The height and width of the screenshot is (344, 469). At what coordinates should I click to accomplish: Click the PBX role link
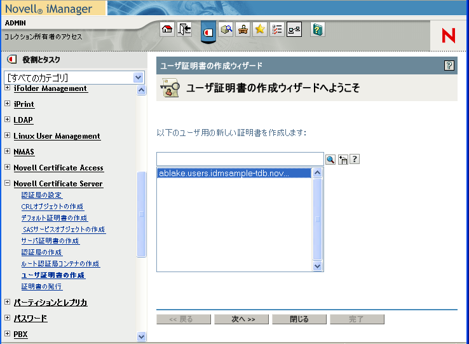pos(20,334)
